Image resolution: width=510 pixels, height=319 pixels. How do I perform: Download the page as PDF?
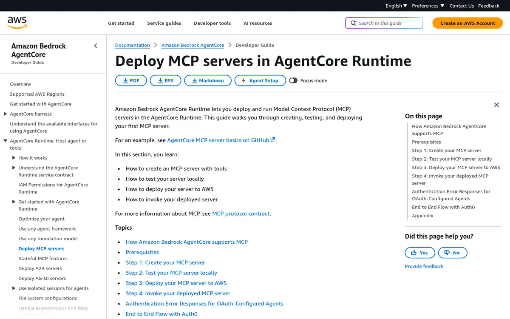pyautogui.click(x=131, y=80)
